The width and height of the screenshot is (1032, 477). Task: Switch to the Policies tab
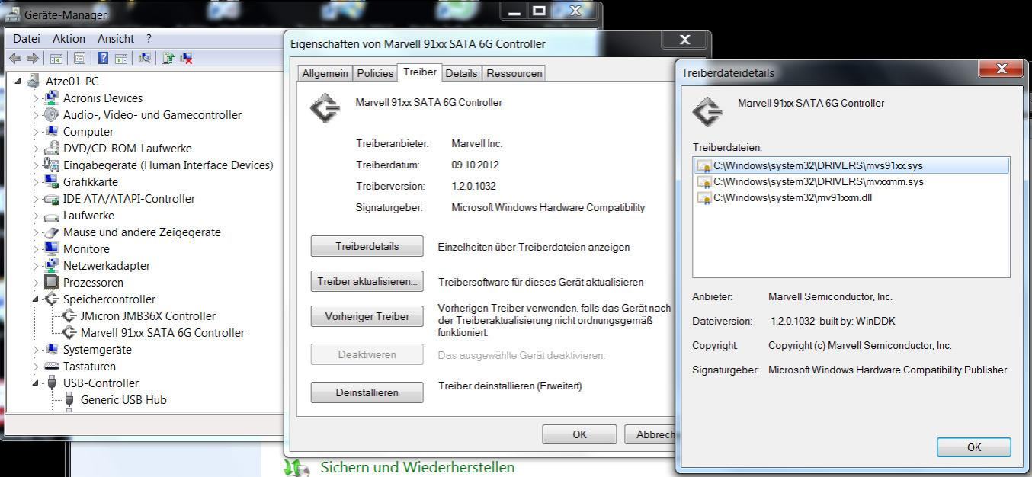[376, 73]
